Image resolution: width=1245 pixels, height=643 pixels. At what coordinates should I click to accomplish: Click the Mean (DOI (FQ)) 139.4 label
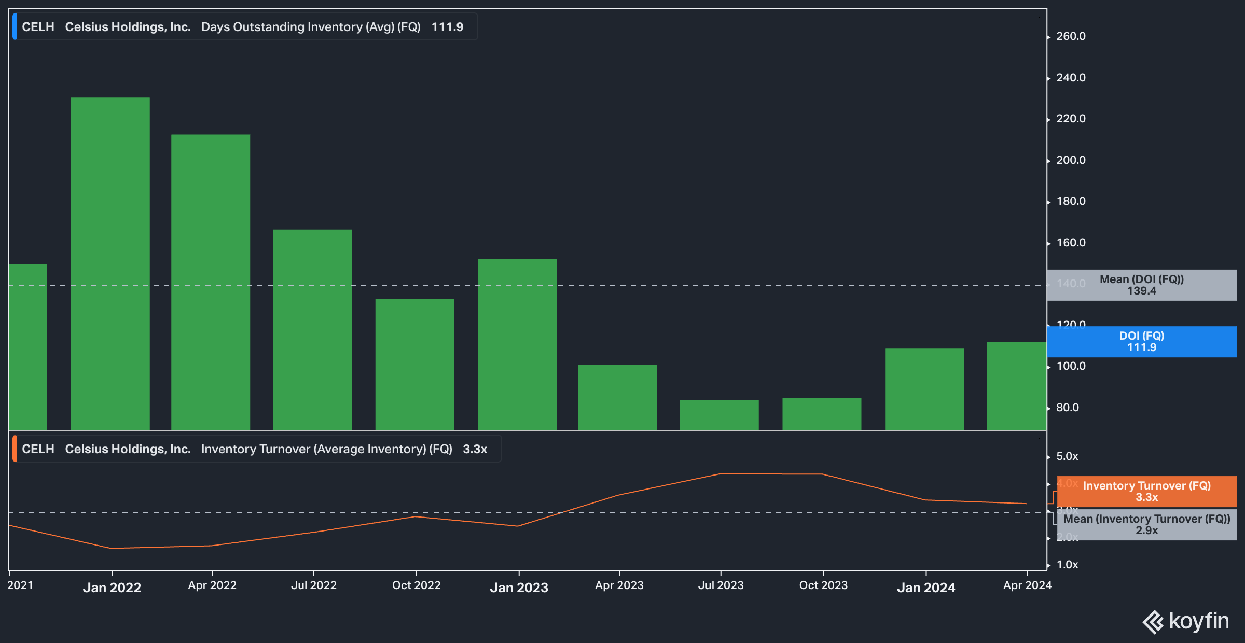coord(1142,285)
